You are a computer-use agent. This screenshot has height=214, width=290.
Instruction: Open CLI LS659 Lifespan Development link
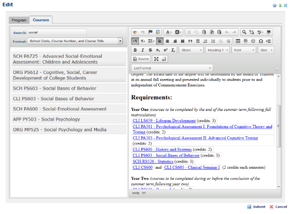click(164, 121)
